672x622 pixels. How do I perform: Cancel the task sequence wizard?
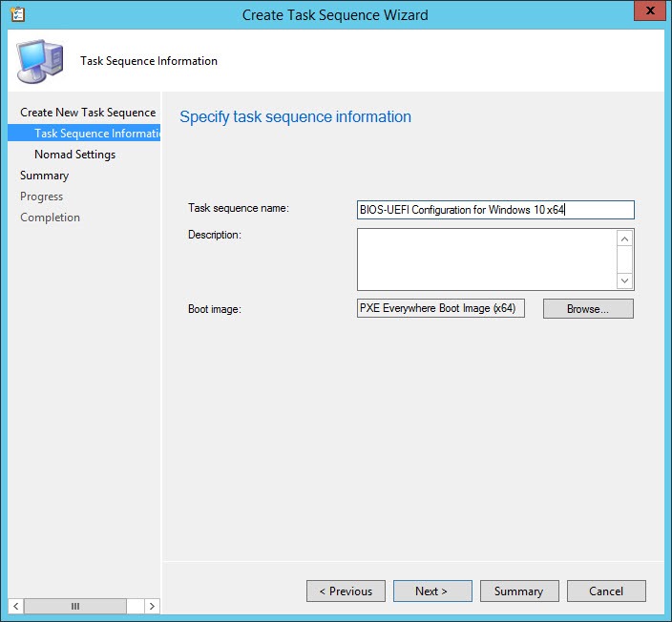pyautogui.click(x=606, y=591)
